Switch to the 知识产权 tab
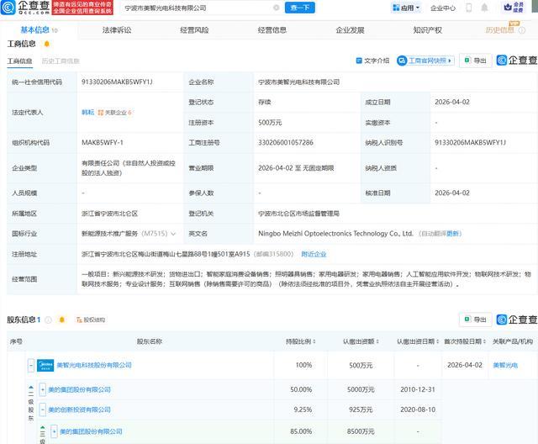The image size is (538, 444). coord(427,30)
